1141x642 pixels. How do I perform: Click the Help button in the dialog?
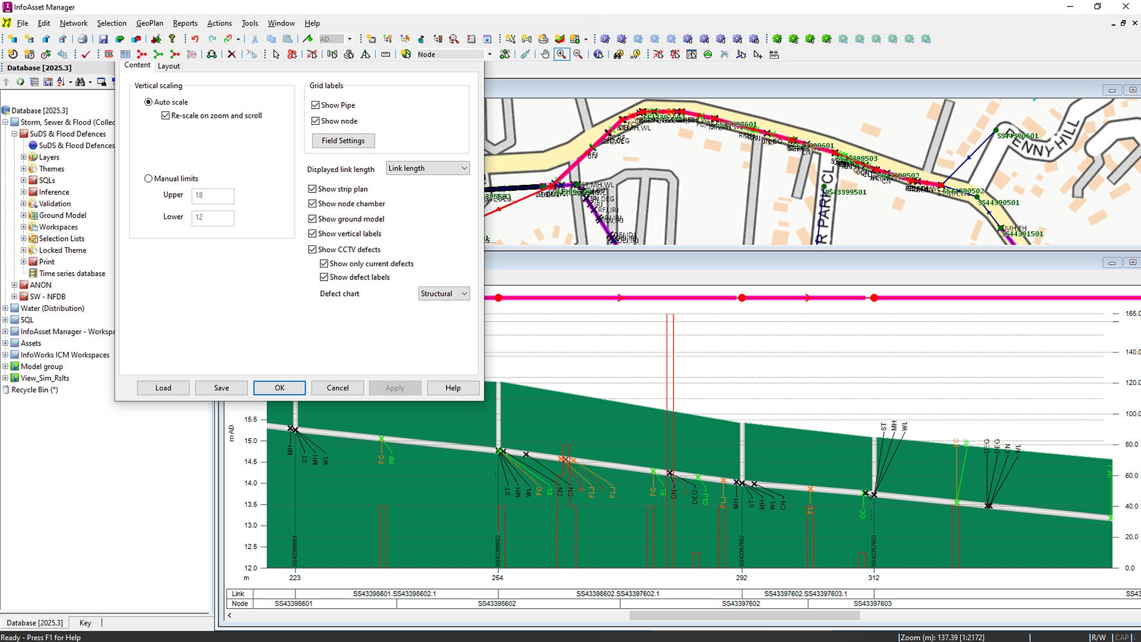[x=453, y=388]
